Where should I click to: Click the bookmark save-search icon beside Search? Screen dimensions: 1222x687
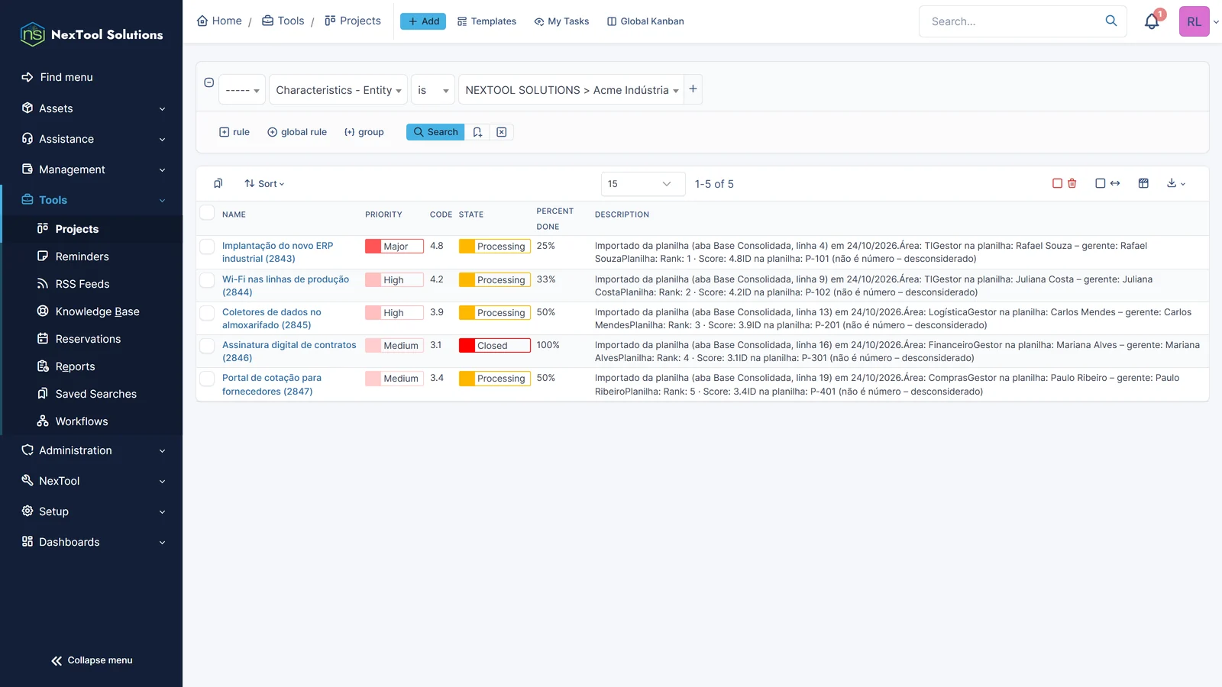[477, 132]
